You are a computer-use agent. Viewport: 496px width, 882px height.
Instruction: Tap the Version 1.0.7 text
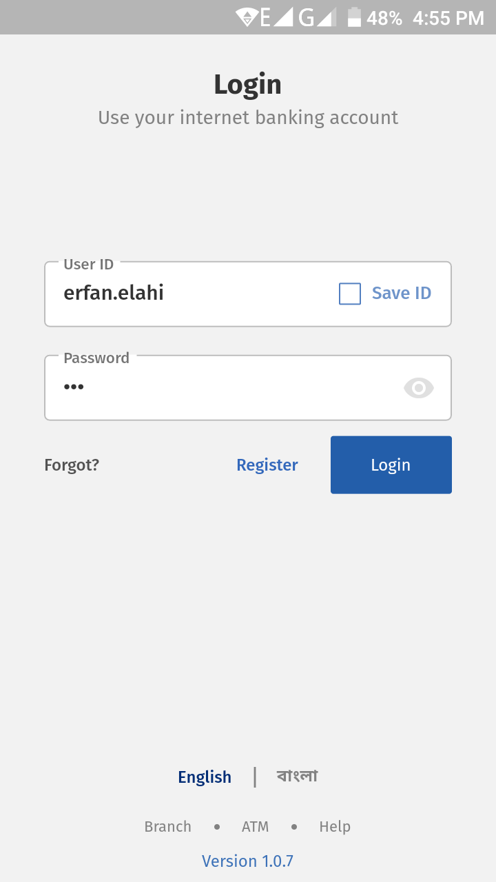(248, 861)
